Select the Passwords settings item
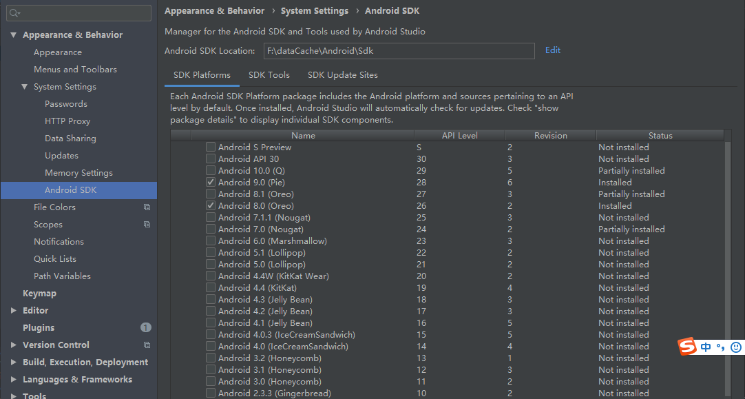This screenshot has height=399, width=745. (66, 103)
